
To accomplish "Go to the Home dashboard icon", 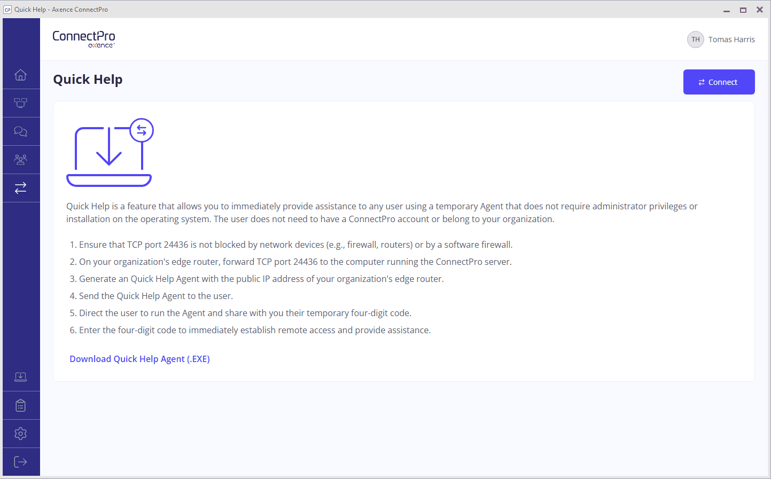I will tap(21, 75).
